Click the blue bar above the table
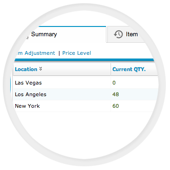 (x=85, y=60)
